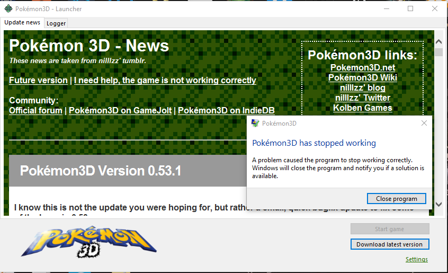The width and height of the screenshot is (448, 273).
Task: Click the Pokémon 3D - News heading
Action: 89,46
